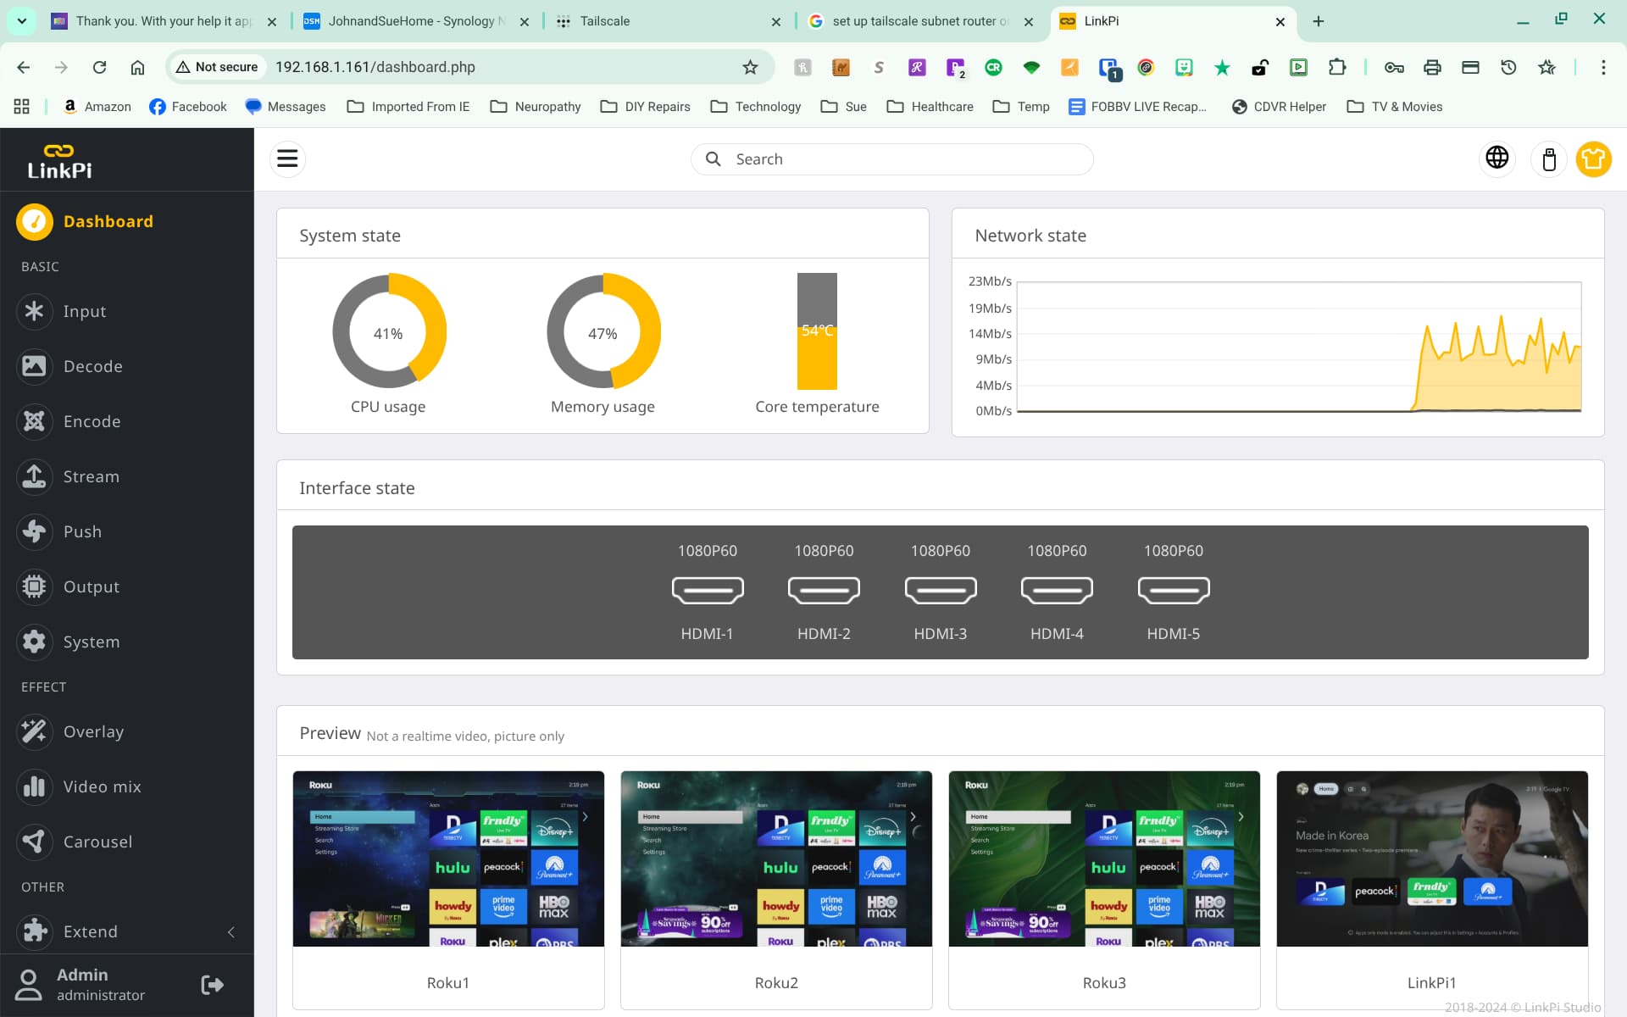
Task: Select the Carousel menu item
Action: pos(97,842)
